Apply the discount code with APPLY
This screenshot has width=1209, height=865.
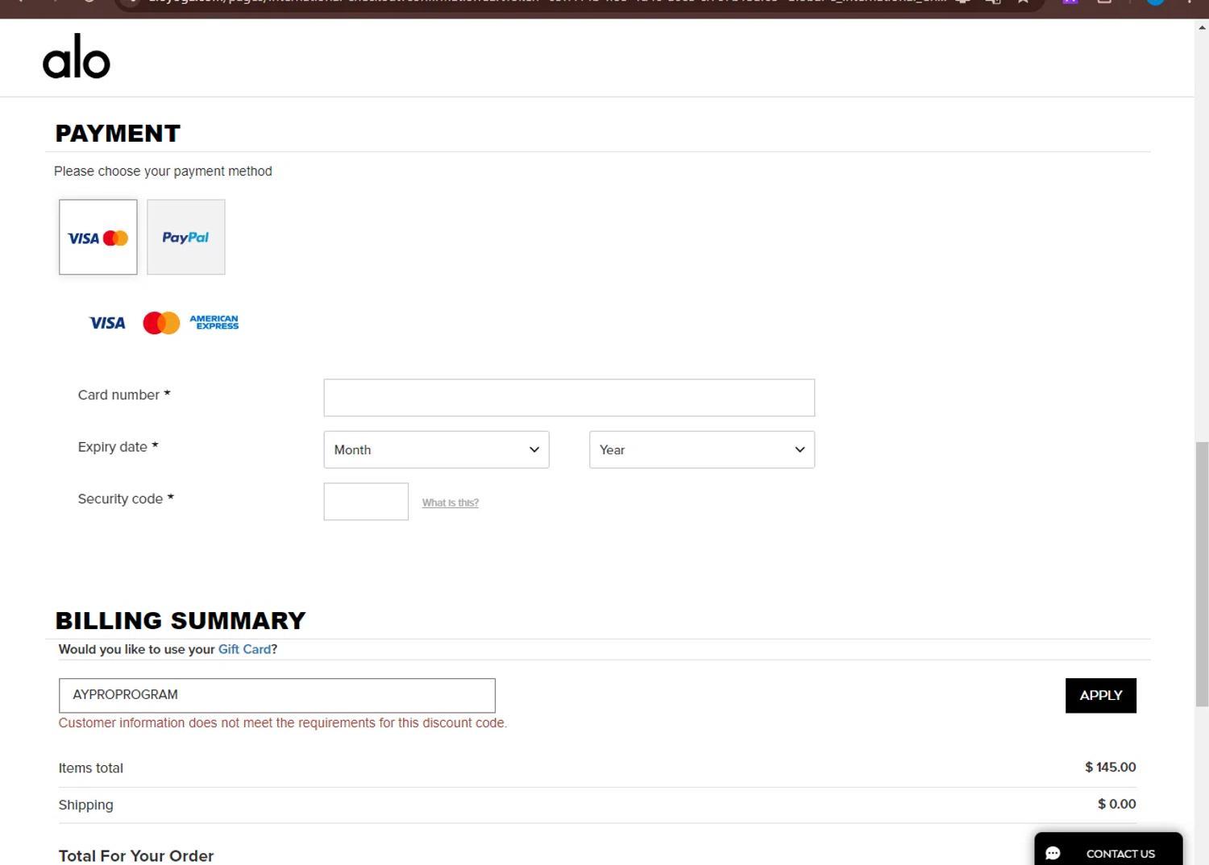coord(1101,695)
